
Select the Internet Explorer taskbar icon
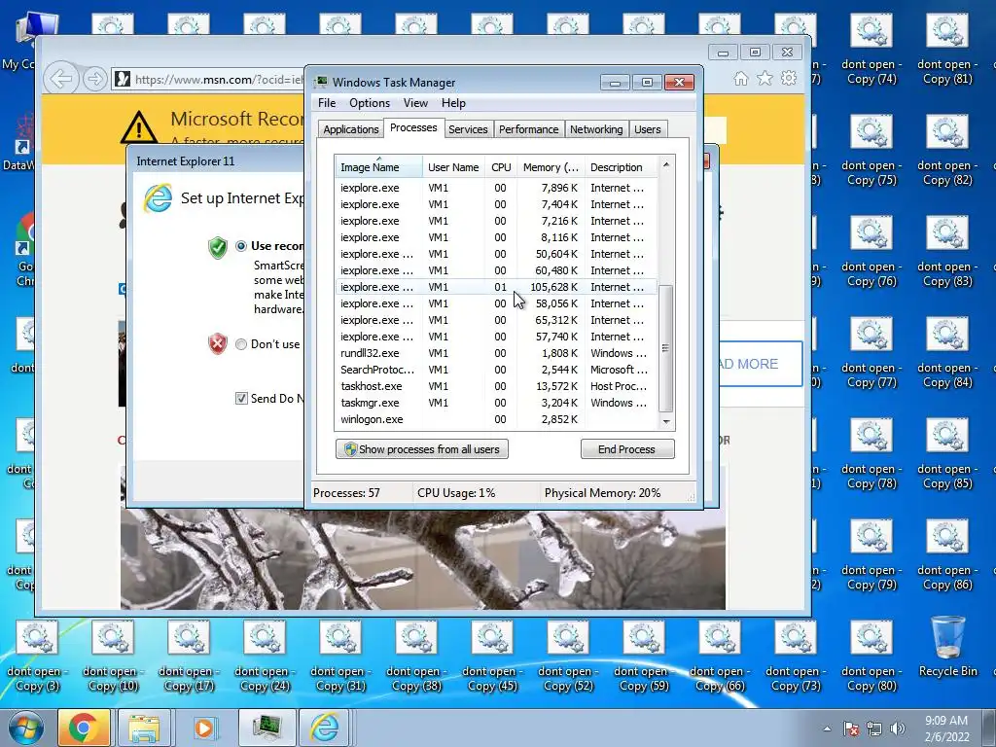[324, 728]
